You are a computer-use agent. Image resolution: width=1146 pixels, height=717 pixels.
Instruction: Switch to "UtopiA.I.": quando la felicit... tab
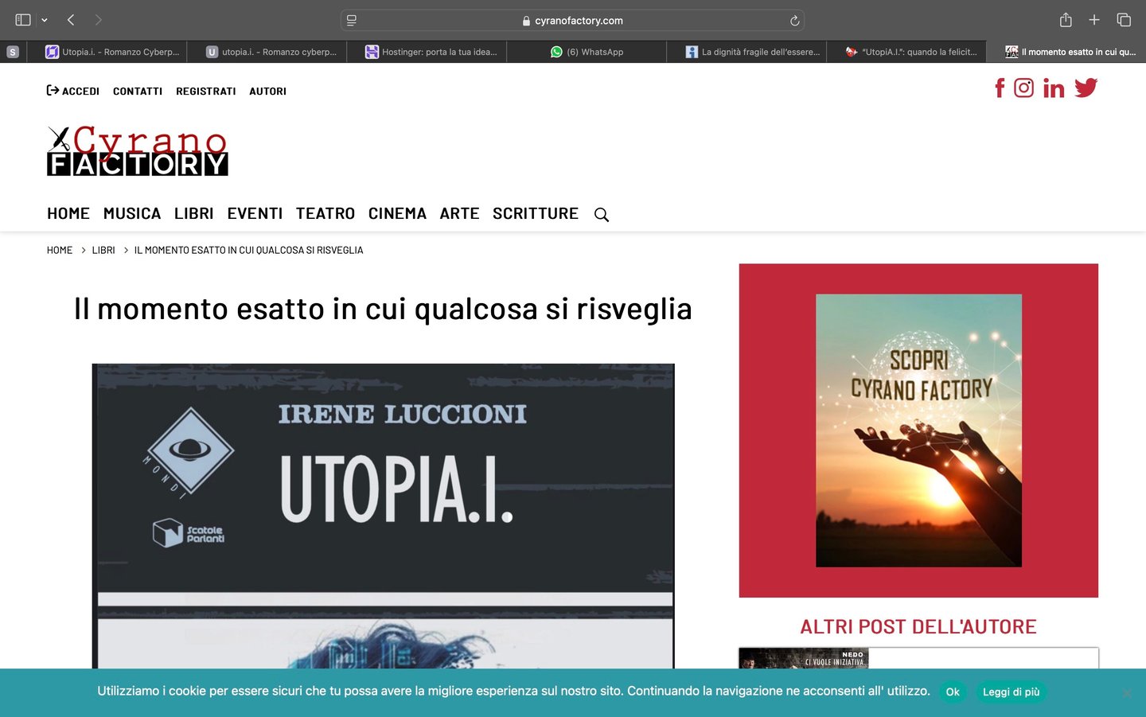pos(906,52)
